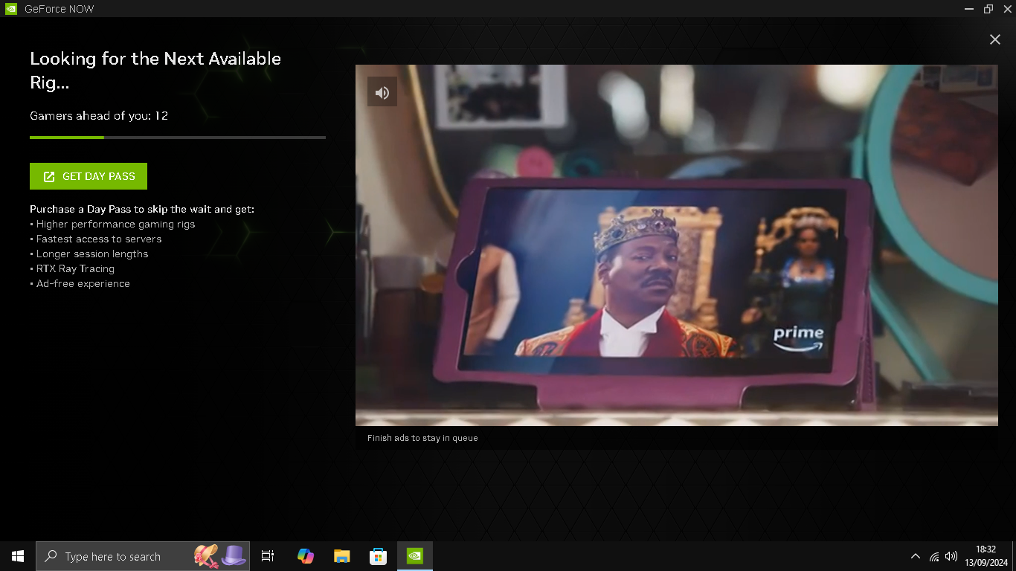
Task: Open Task View on the taskbar
Action: pos(268,556)
